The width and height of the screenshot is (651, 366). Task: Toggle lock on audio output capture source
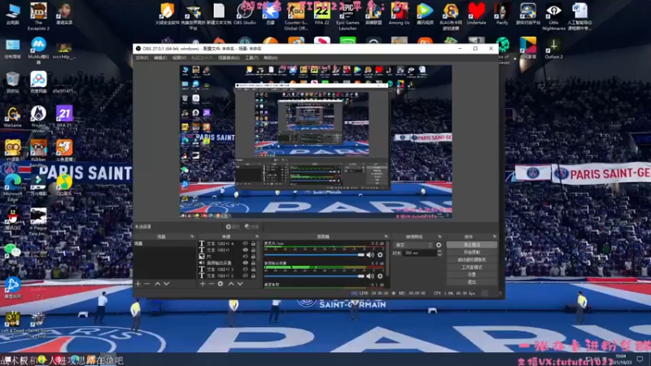click(x=253, y=263)
